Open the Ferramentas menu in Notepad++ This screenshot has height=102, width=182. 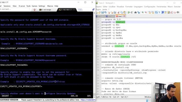tap(162, 7)
